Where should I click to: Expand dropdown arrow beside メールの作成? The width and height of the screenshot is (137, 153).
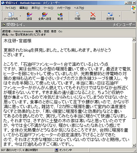(x=20, y=16)
